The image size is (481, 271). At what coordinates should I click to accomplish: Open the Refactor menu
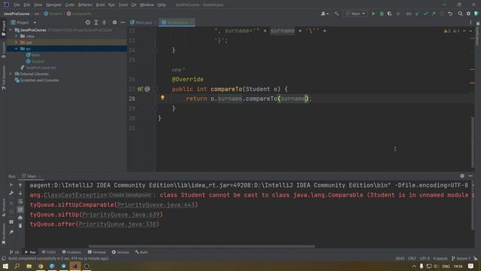coord(85,5)
